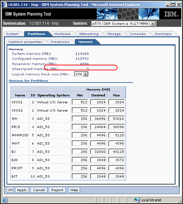The image size is (183, 204).
Task: Generate a report with the Report button
Action: pyautogui.click(x=57, y=190)
